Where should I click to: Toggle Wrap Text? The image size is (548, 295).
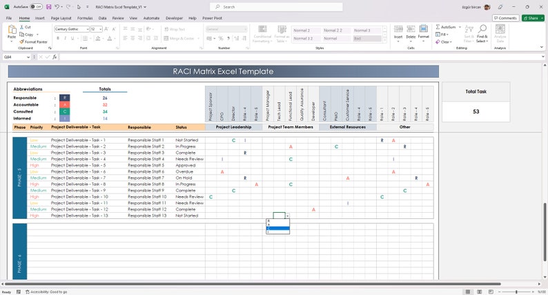point(175,30)
